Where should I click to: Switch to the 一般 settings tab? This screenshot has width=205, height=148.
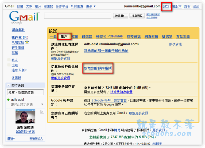tap(53, 36)
